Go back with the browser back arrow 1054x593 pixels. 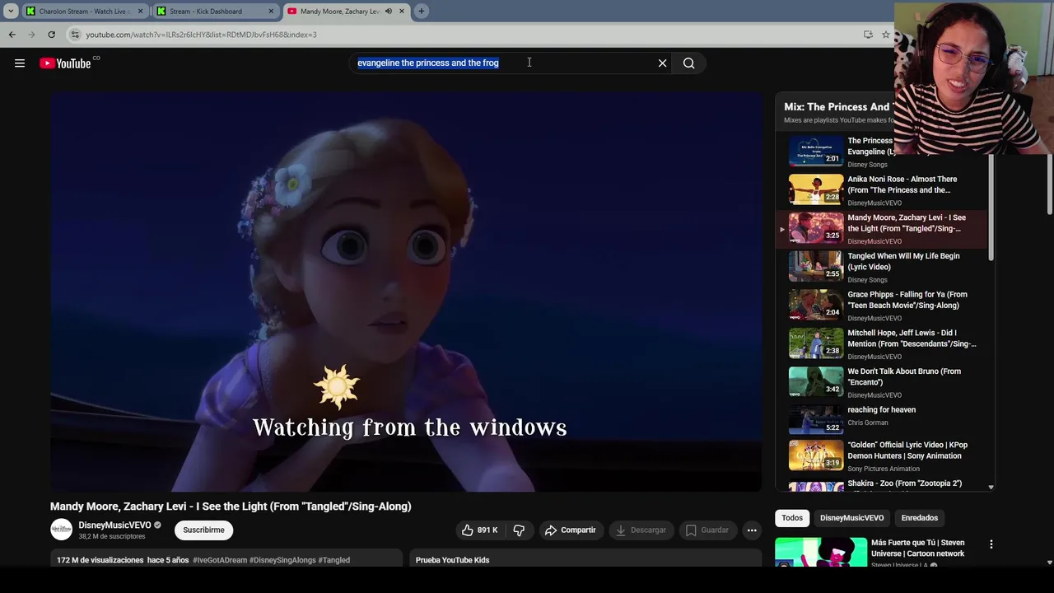click(x=12, y=35)
